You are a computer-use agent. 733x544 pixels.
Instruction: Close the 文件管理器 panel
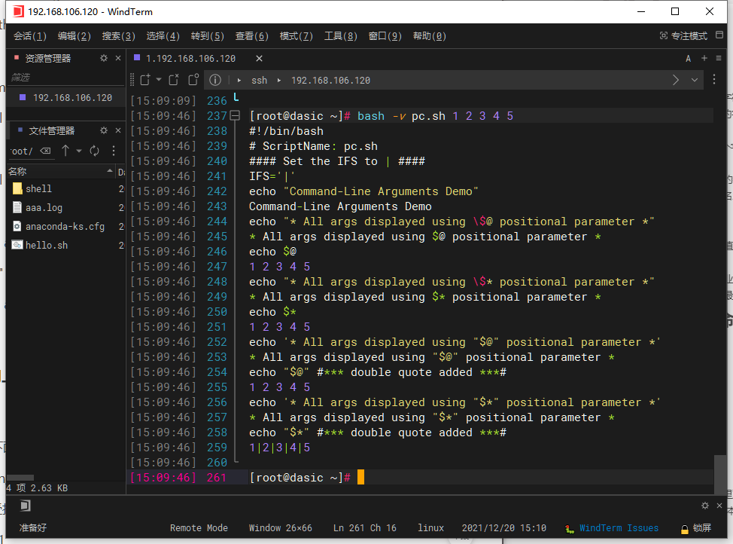tap(118, 130)
